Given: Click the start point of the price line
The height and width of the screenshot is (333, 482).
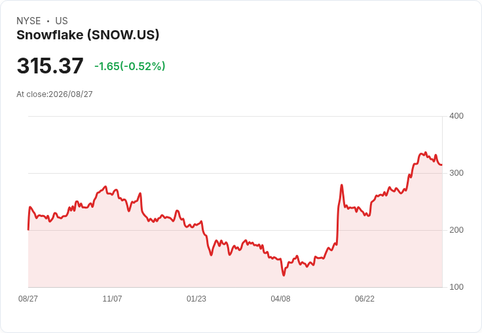Looking at the screenshot, I should 28,229.
